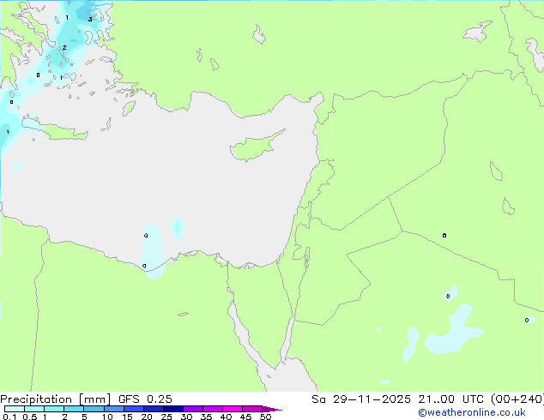The image size is (544, 420).
Task: Click the 'GFS 0.25' model label
Action: (145, 399)
